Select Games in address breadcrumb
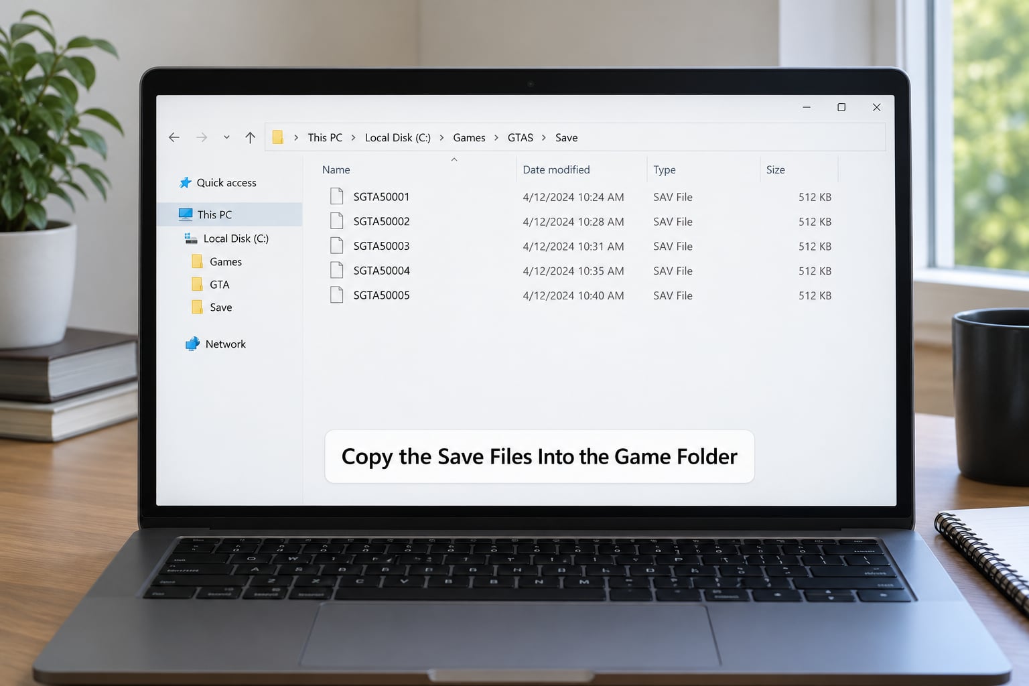 click(469, 137)
